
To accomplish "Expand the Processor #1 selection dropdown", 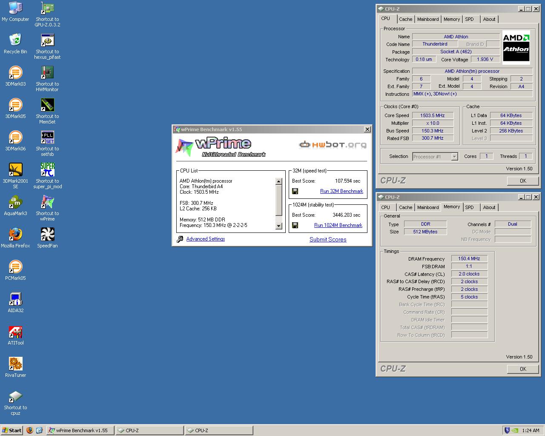I will point(454,157).
